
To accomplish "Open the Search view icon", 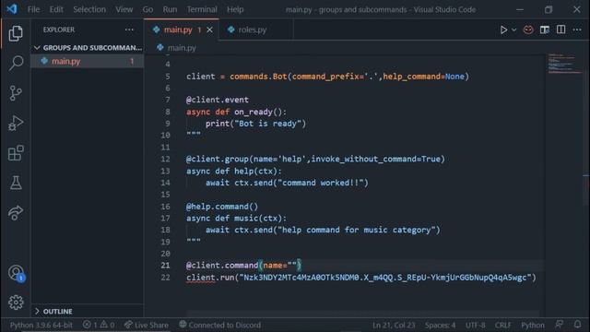I will (16, 63).
